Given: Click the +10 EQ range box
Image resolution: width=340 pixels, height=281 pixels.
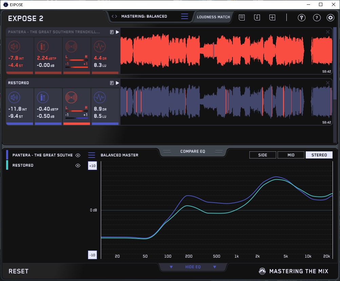Looking at the screenshot, I should tap(92, 166).
